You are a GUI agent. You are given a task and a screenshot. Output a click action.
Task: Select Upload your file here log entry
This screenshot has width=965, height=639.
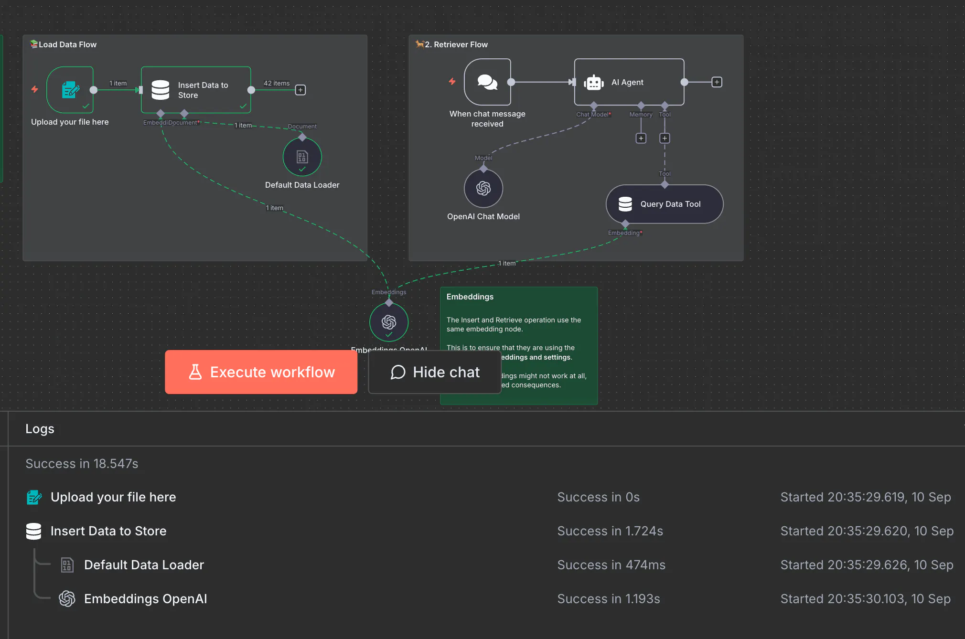113,497
